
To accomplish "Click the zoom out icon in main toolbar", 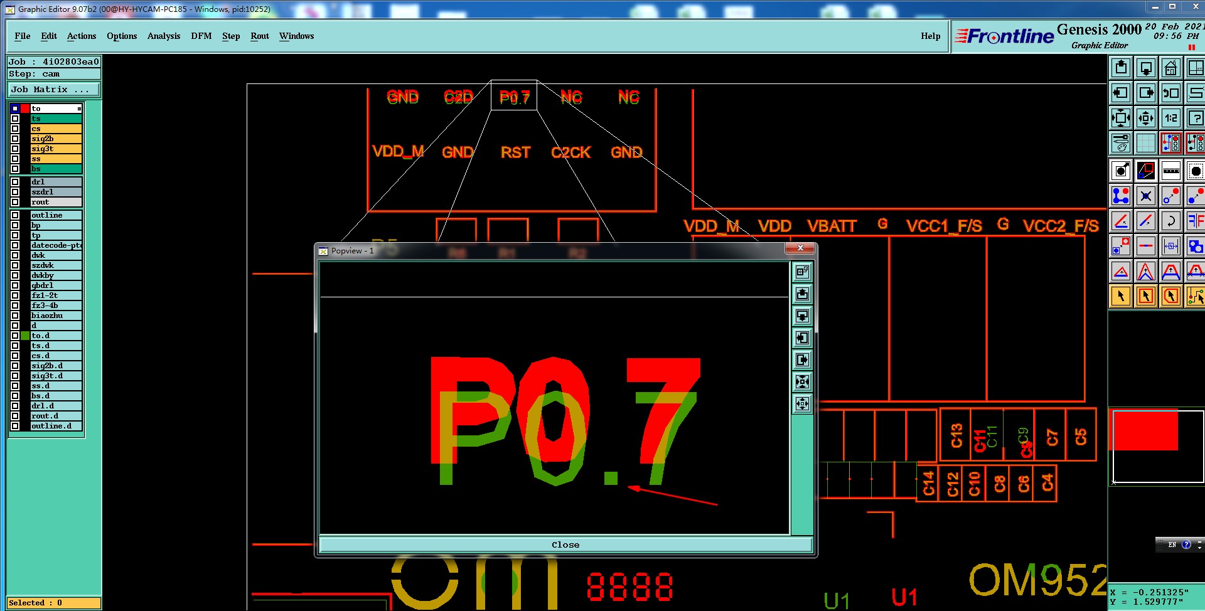I will tap(1146, 118).
